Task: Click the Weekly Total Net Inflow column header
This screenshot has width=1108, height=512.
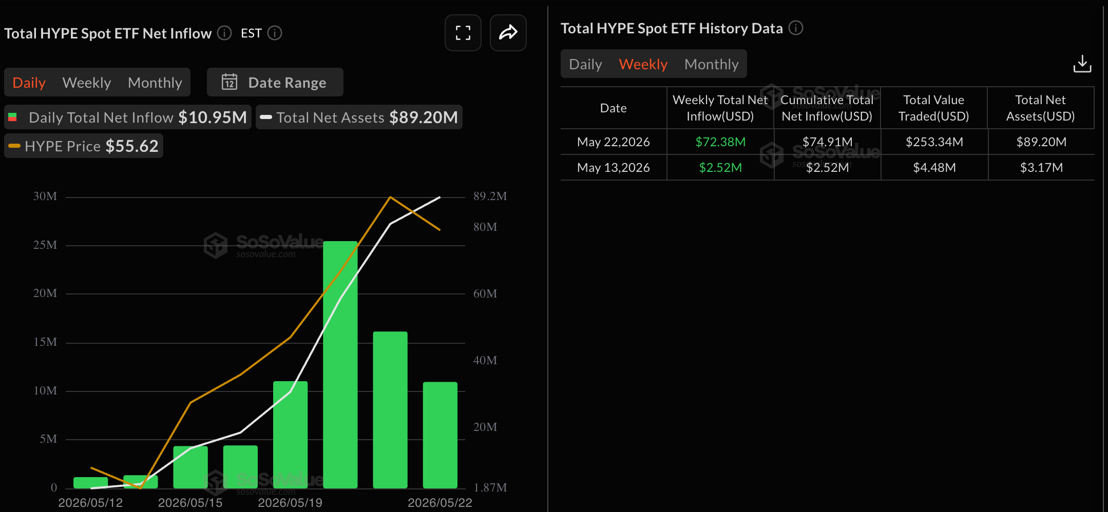Action: (x=720, y=108)
